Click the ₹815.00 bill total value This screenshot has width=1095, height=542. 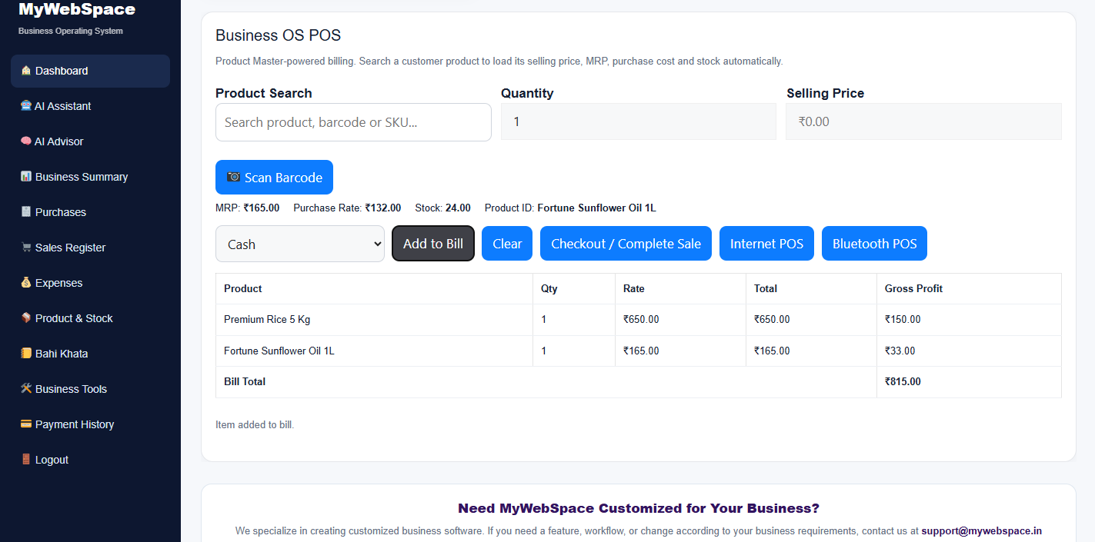tap(903, 382)
